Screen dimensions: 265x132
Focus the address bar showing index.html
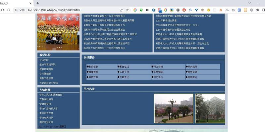[68, 10]
